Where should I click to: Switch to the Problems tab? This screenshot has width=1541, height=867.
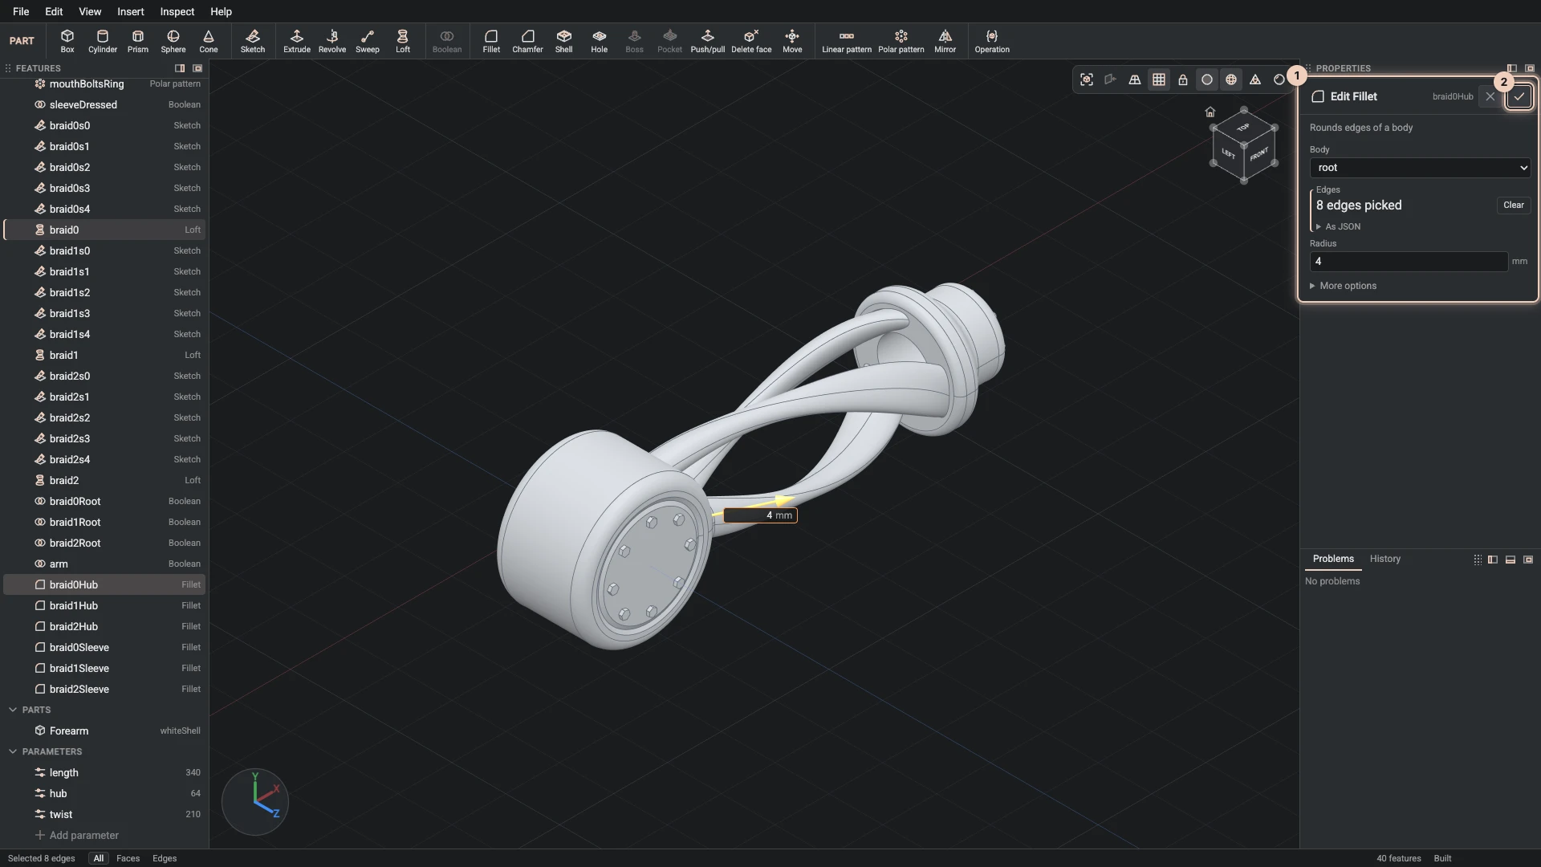(1333, 559)
